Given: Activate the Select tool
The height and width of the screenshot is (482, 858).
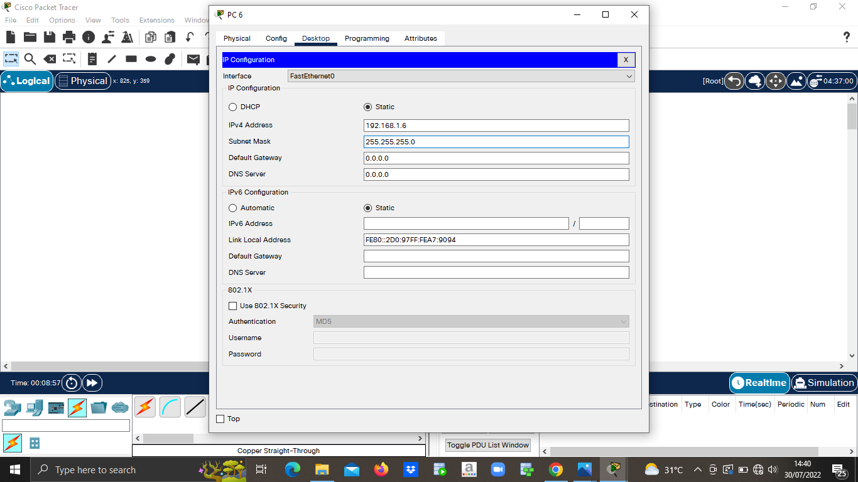Looking at the screenshot, I should coord(11,59).
